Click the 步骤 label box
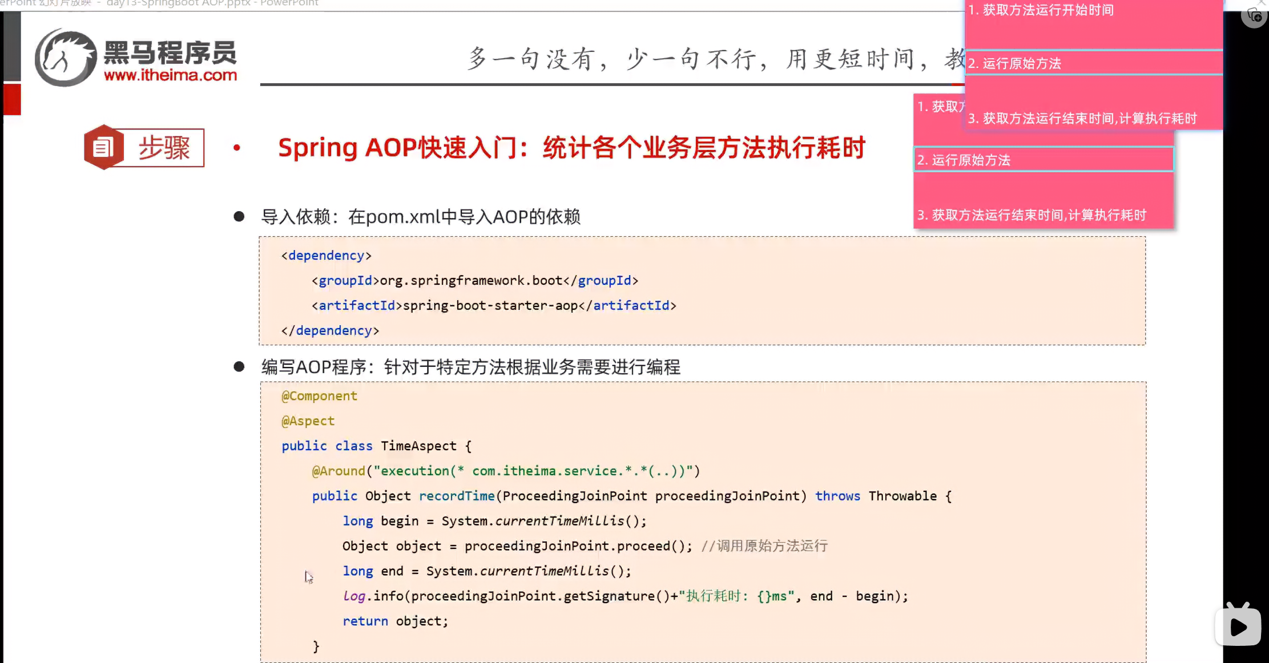1269x663 pixels. tap(164, 148)
